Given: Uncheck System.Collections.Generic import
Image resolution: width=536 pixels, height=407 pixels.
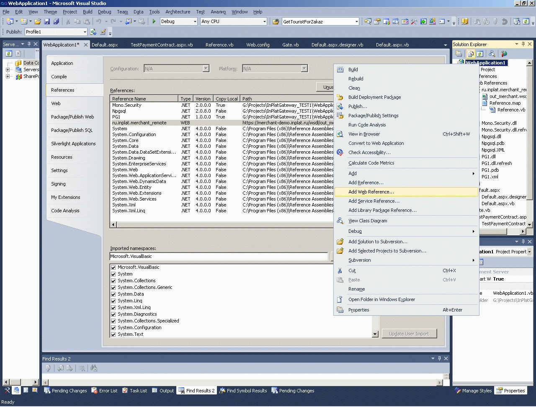Looking at the screenshot, I should pyautogui.click(x=113, y=287).
